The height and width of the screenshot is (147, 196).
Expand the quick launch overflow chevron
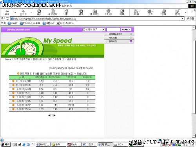(33, 144)
